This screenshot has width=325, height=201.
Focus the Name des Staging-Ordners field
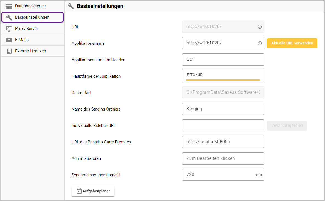point(223,109)
